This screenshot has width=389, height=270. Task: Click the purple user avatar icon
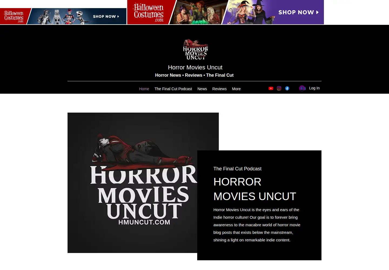pyautogui.click(x=302, y=88)
